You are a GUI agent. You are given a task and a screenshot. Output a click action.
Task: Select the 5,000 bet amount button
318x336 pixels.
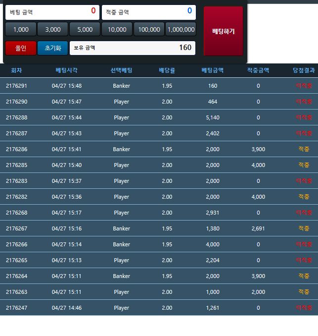pos(85,30)
